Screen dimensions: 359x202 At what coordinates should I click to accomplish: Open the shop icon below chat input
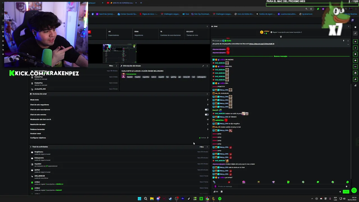click(x=222, y=192)
